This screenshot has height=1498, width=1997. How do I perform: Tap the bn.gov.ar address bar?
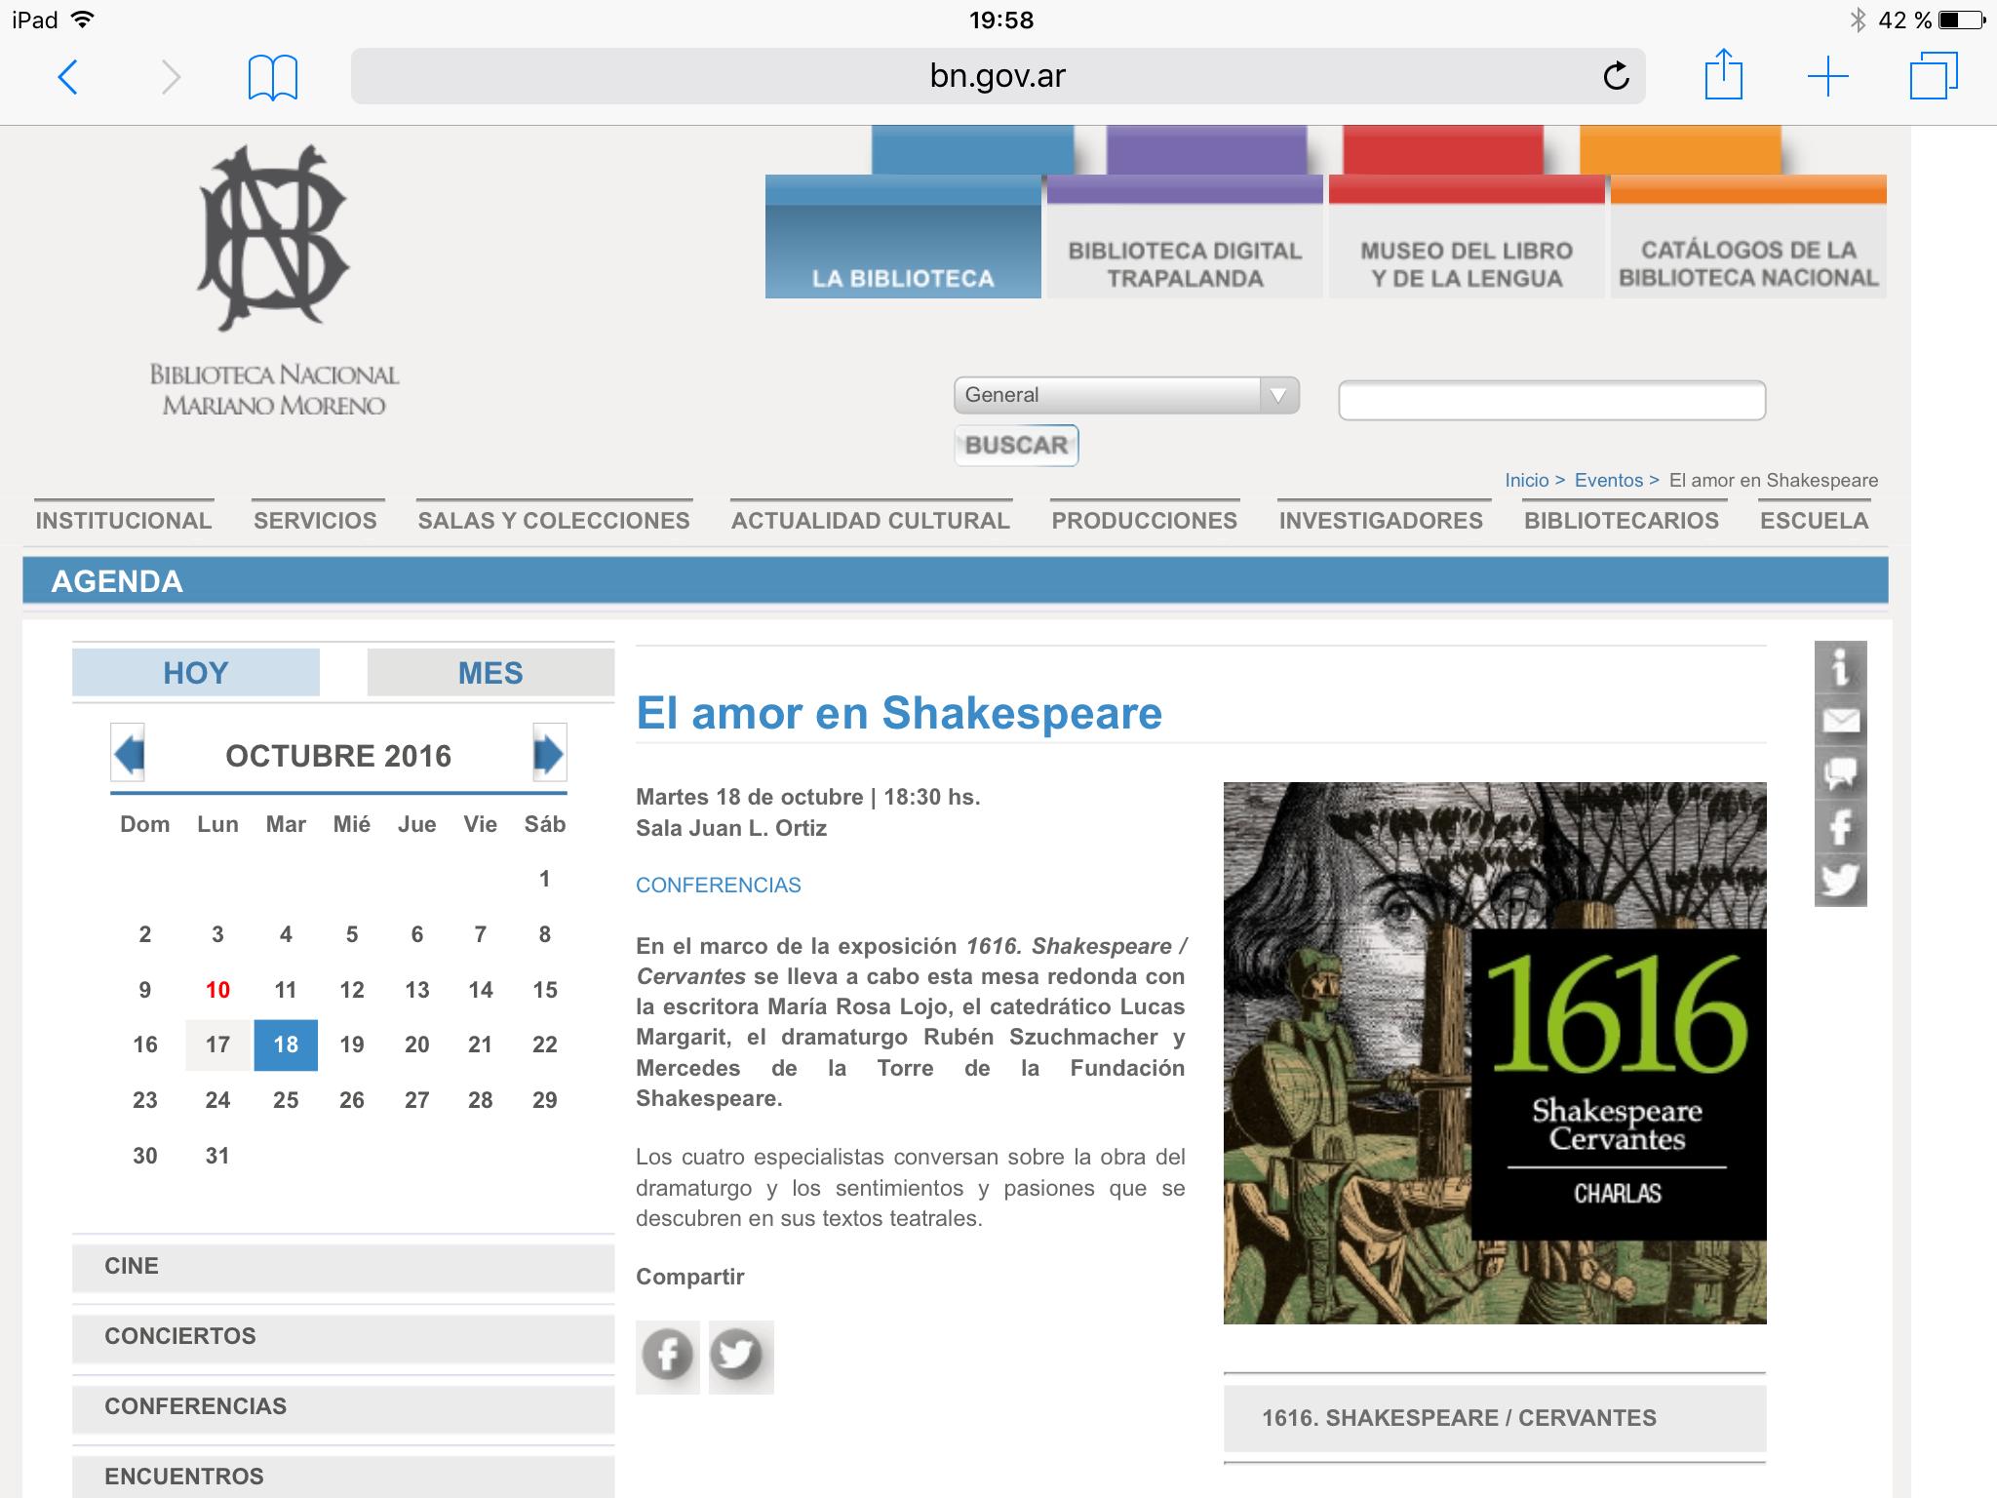pos(998,76)
